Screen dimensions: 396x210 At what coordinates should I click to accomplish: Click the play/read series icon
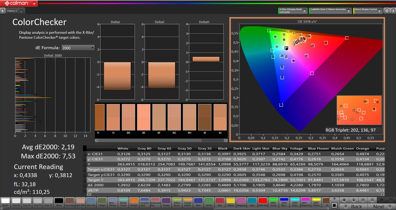pos(354,200)
